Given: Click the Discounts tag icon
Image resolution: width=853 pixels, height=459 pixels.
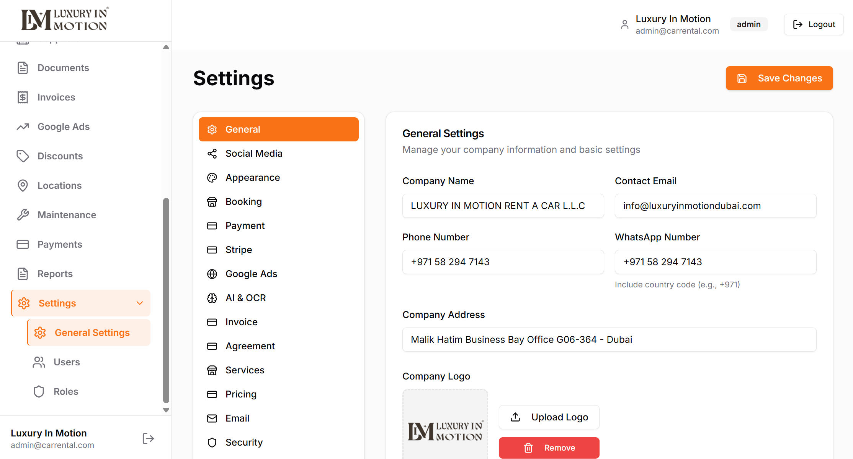Looking at the screenshot, I should pyautogui.click(x=23, y=156).
